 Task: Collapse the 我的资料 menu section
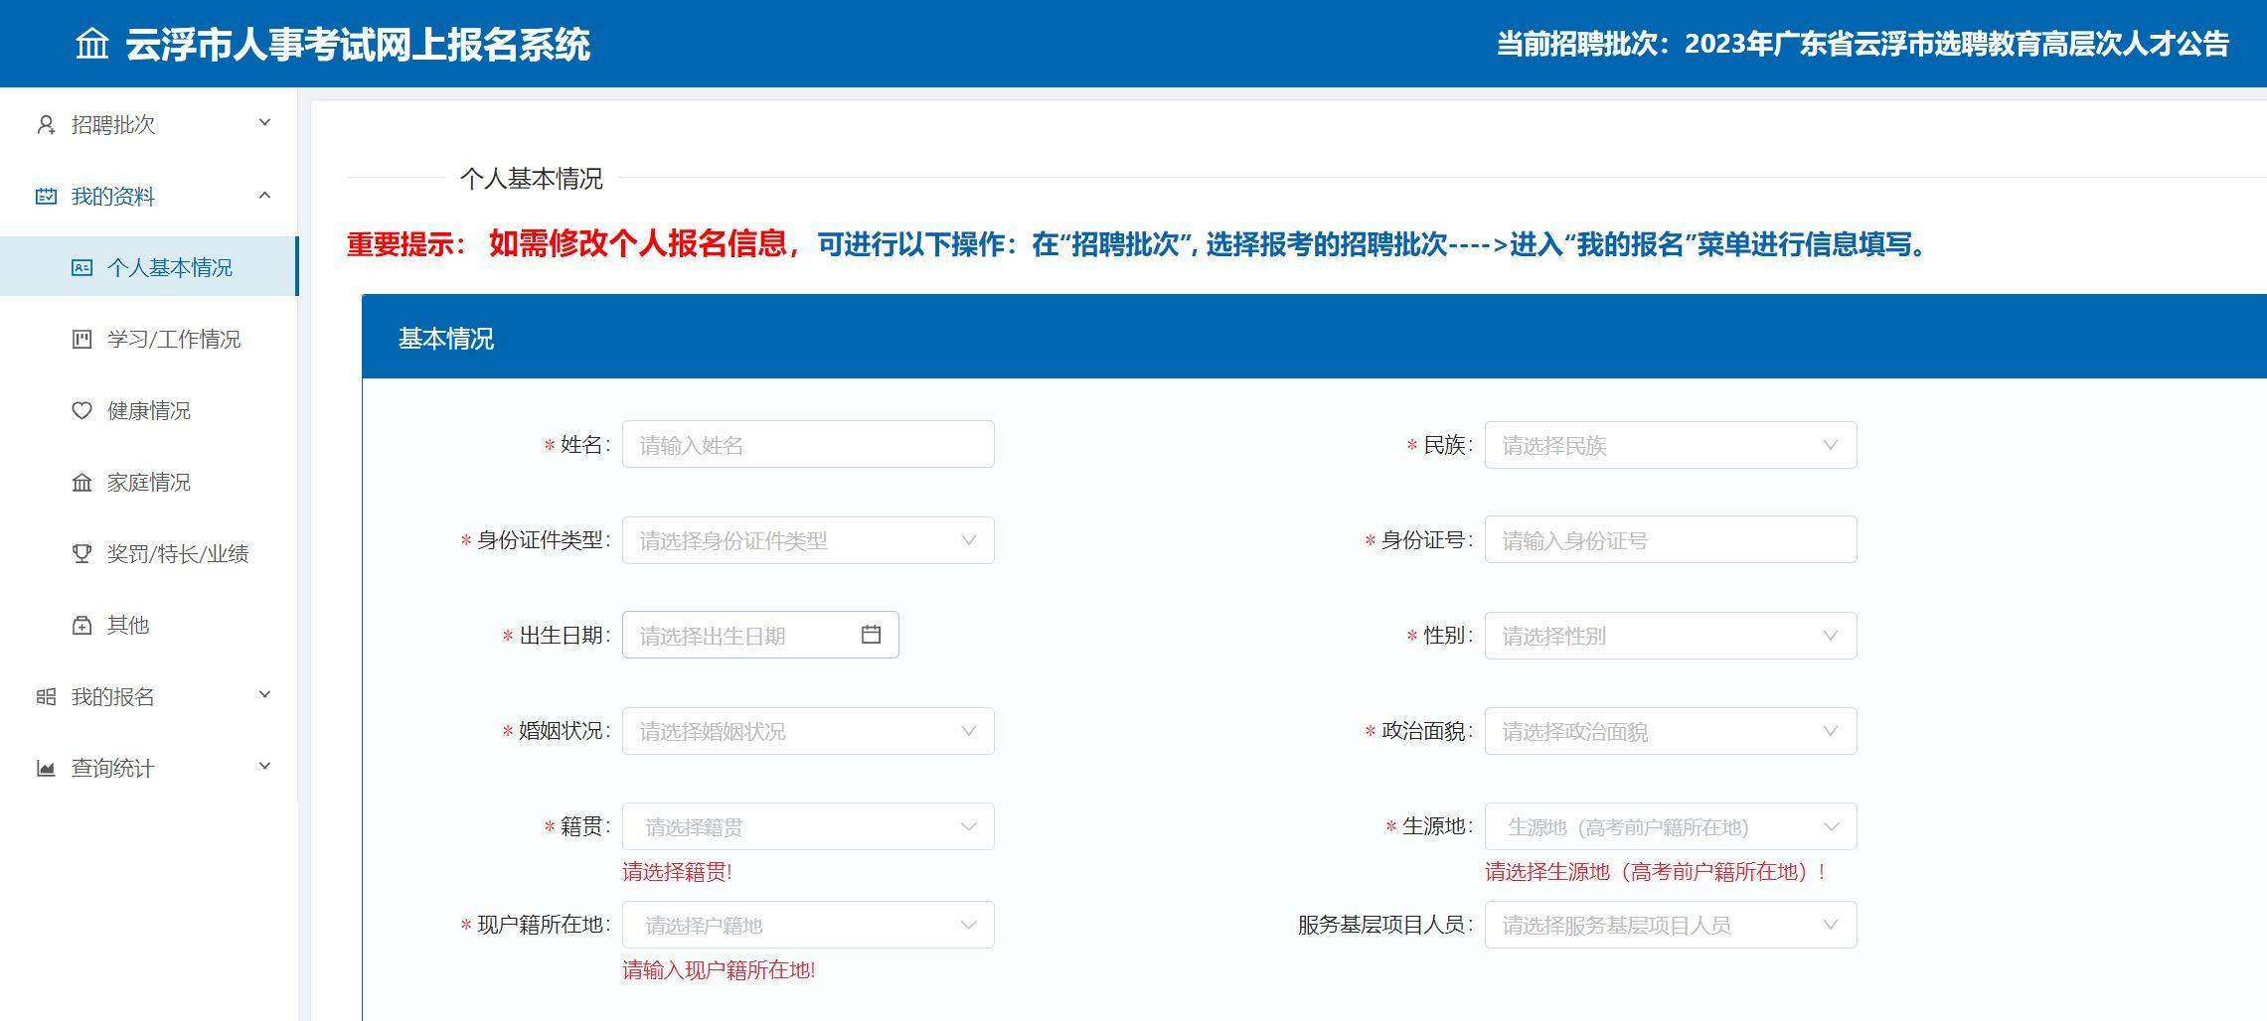click(264, 196)
